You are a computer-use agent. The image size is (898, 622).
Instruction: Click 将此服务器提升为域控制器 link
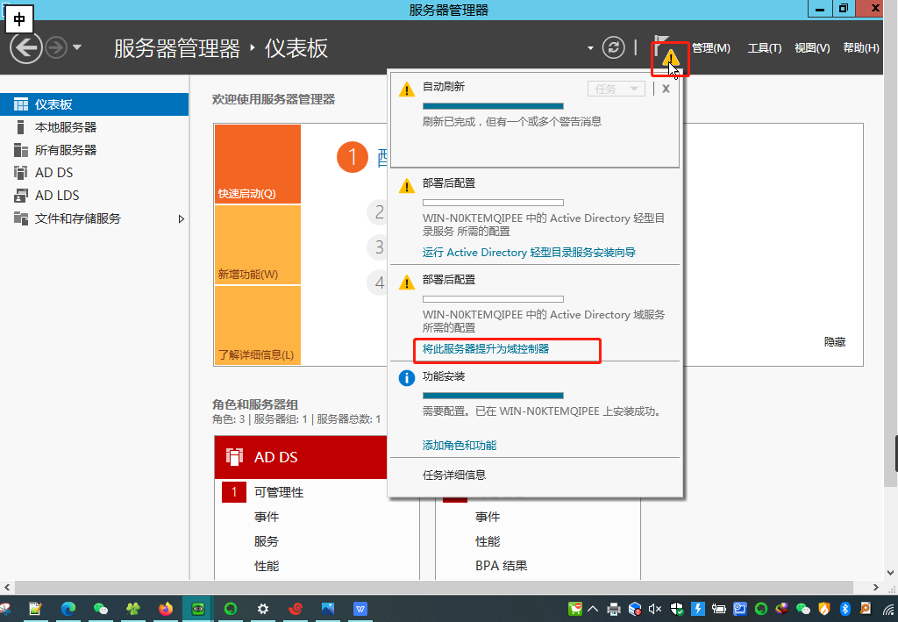486,349
